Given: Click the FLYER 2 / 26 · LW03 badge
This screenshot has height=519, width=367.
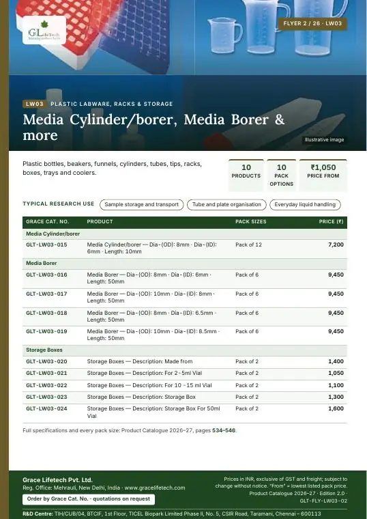Looking at the screenshot, I should [x=312, y=23].
